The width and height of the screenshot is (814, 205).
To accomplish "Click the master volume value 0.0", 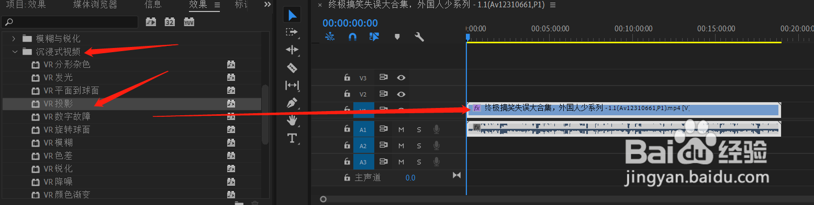I will [410, 178].
